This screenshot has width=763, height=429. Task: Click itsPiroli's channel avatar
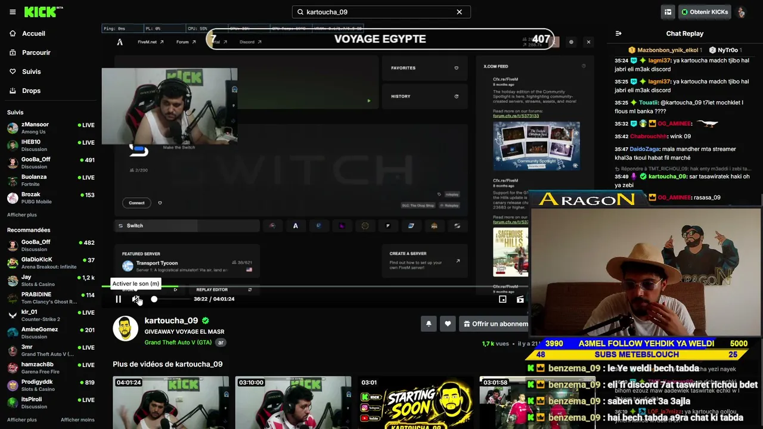click(13, 403)
